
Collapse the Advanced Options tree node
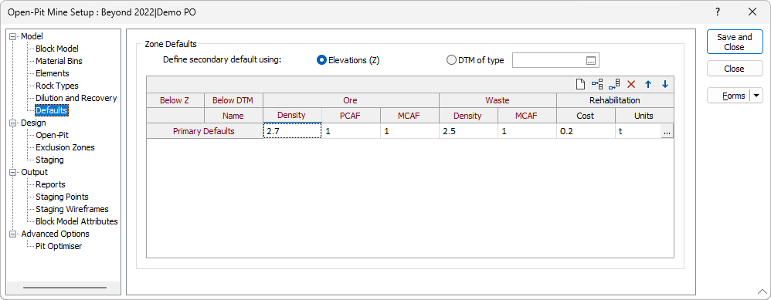click(x=13, y=234)
